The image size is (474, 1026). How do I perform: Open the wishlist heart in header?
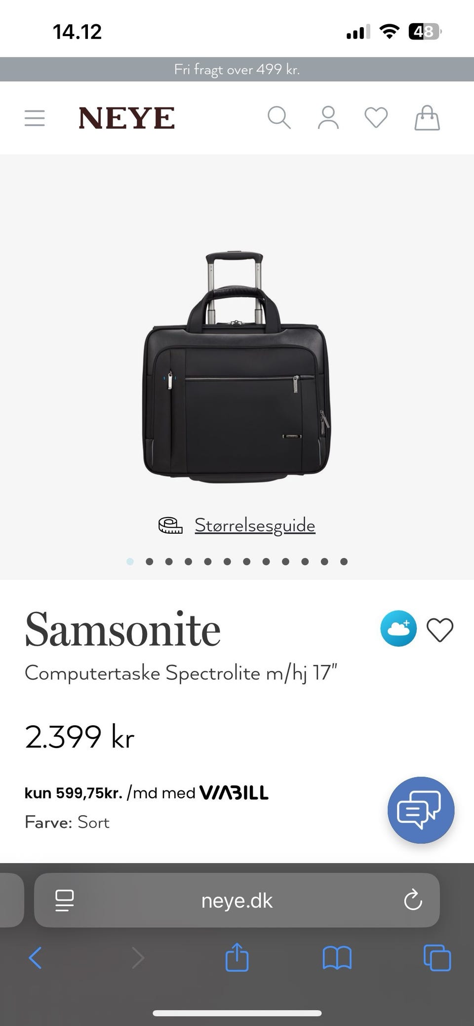pos(376,118)
